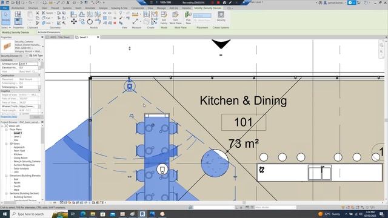This screenshot has width=388, height=218.
Task: Click the Task View taskbar icon
Action: [73, 214]
